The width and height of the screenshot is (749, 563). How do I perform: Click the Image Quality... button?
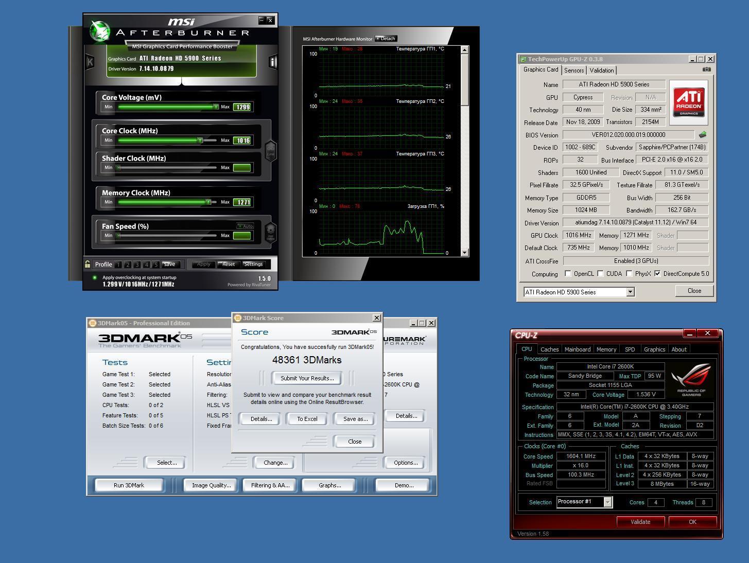[x=211, y=485]
